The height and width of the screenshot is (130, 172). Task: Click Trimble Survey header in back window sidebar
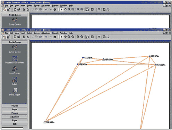click(x=15, y=15)
